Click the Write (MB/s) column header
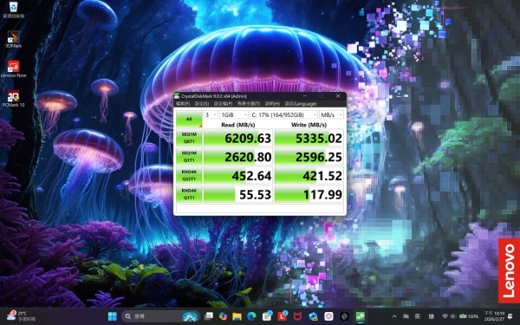 [x=309, y=125]
